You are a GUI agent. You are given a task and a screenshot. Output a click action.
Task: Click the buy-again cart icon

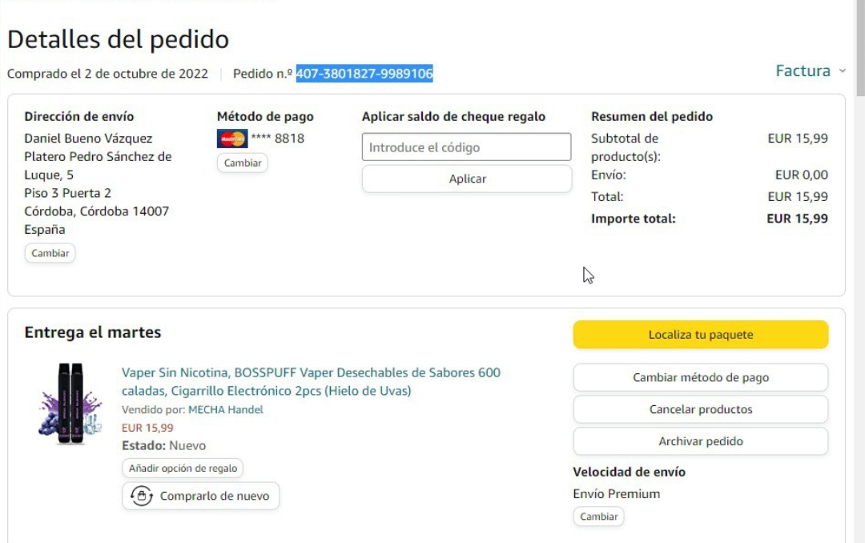(x=142, y=496)
